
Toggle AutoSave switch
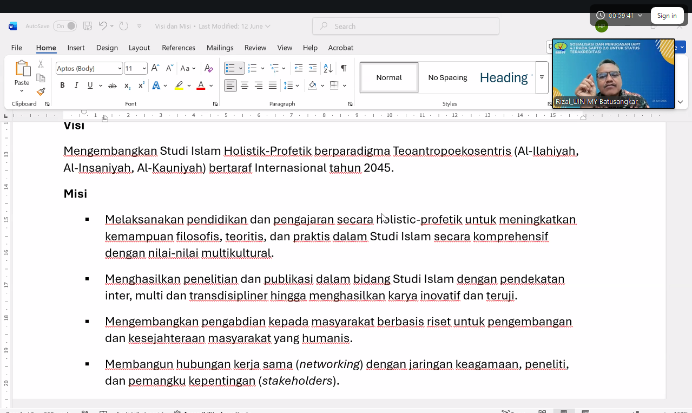(65, 26)
